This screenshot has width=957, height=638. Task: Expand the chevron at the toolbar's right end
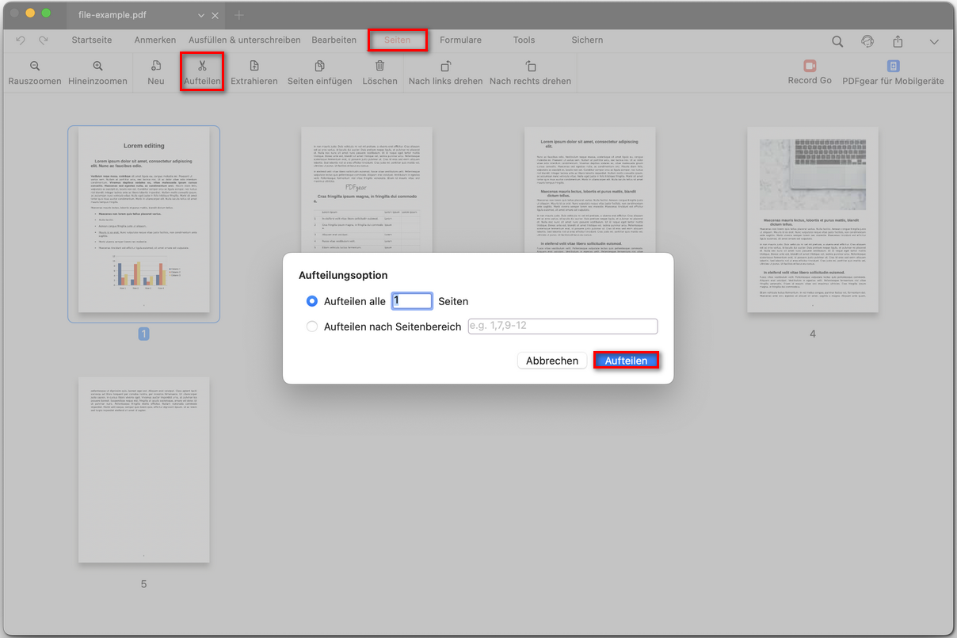[935, 40]
